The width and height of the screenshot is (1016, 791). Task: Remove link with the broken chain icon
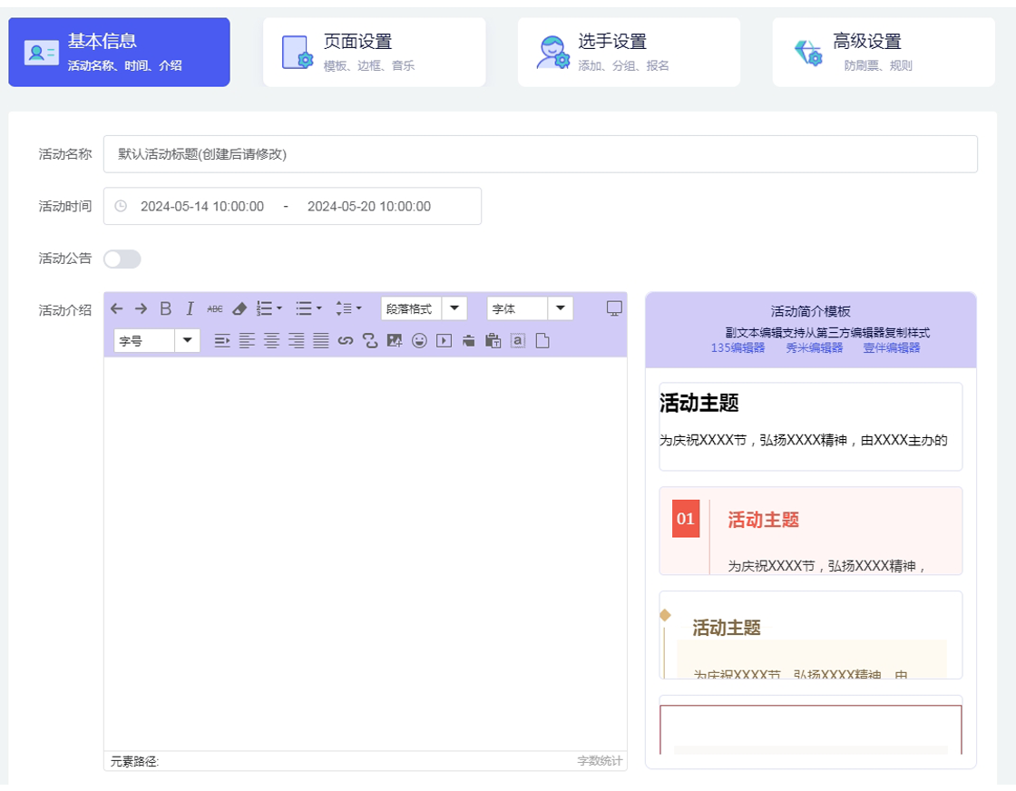click(370, 341)
